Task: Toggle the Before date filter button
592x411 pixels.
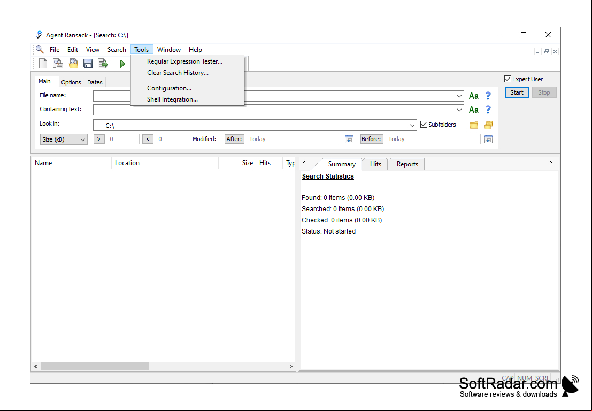Action: tap(372, 139)
